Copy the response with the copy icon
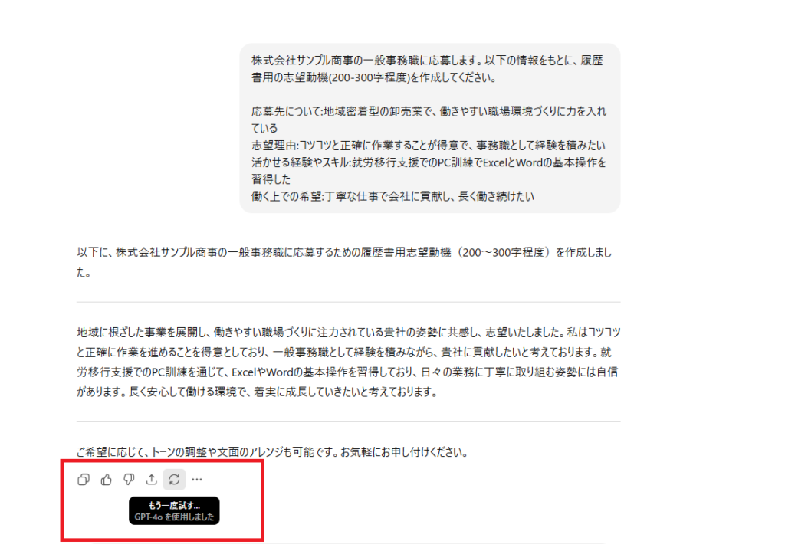This screenshot has height=551, width=785. (x=84, y=480)
